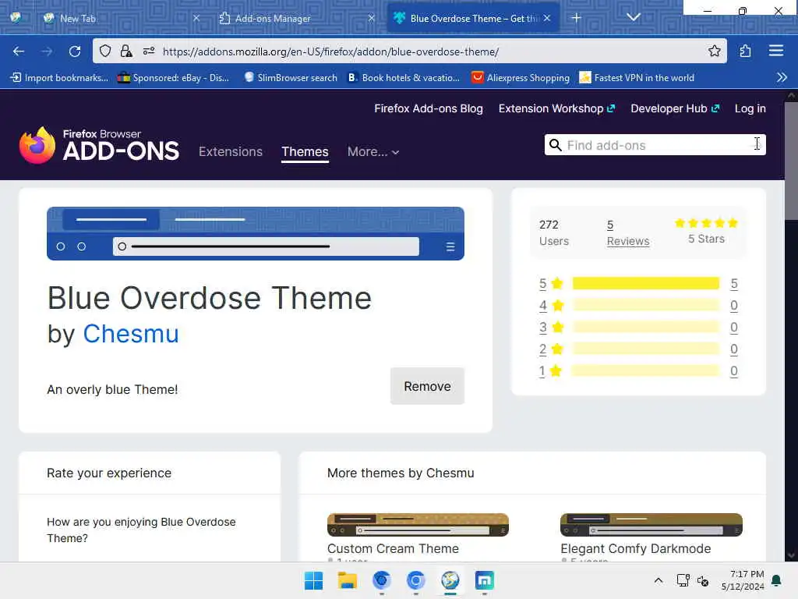Click the Blue Overdose theme preview image
798x599 pixels.
coord(256,233)
